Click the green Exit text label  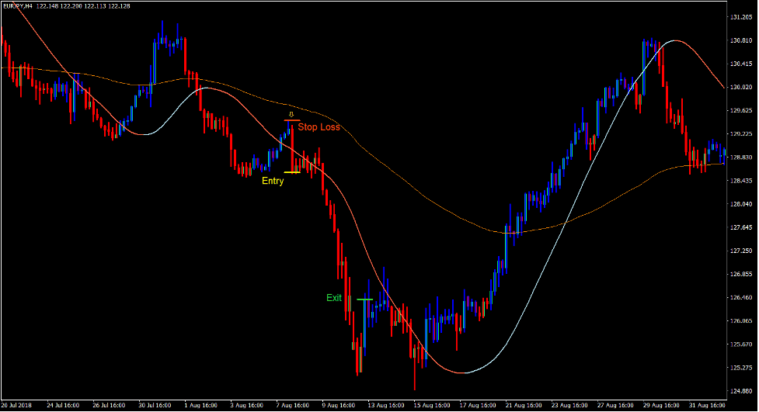(334, 298)
